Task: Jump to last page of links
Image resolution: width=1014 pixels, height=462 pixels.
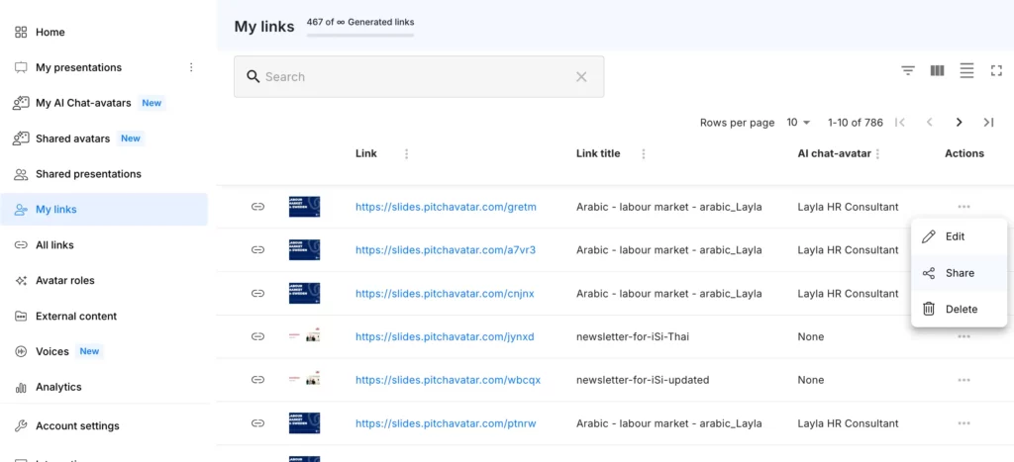Action: (988, 123)
